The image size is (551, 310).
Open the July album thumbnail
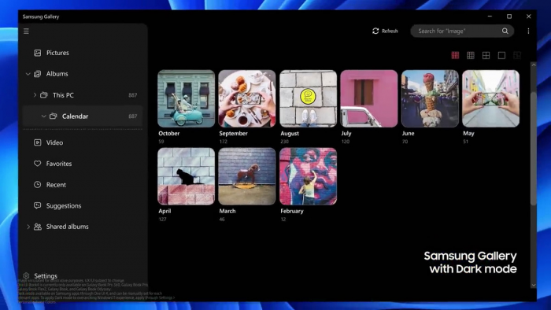369,98
